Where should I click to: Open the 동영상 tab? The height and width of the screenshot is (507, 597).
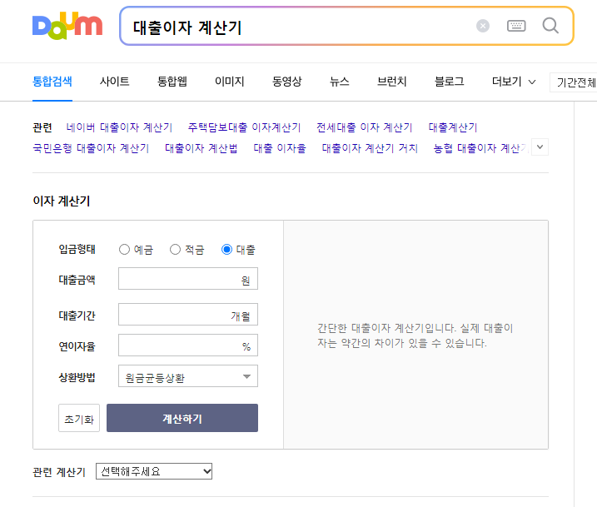(x=287, y=82)
